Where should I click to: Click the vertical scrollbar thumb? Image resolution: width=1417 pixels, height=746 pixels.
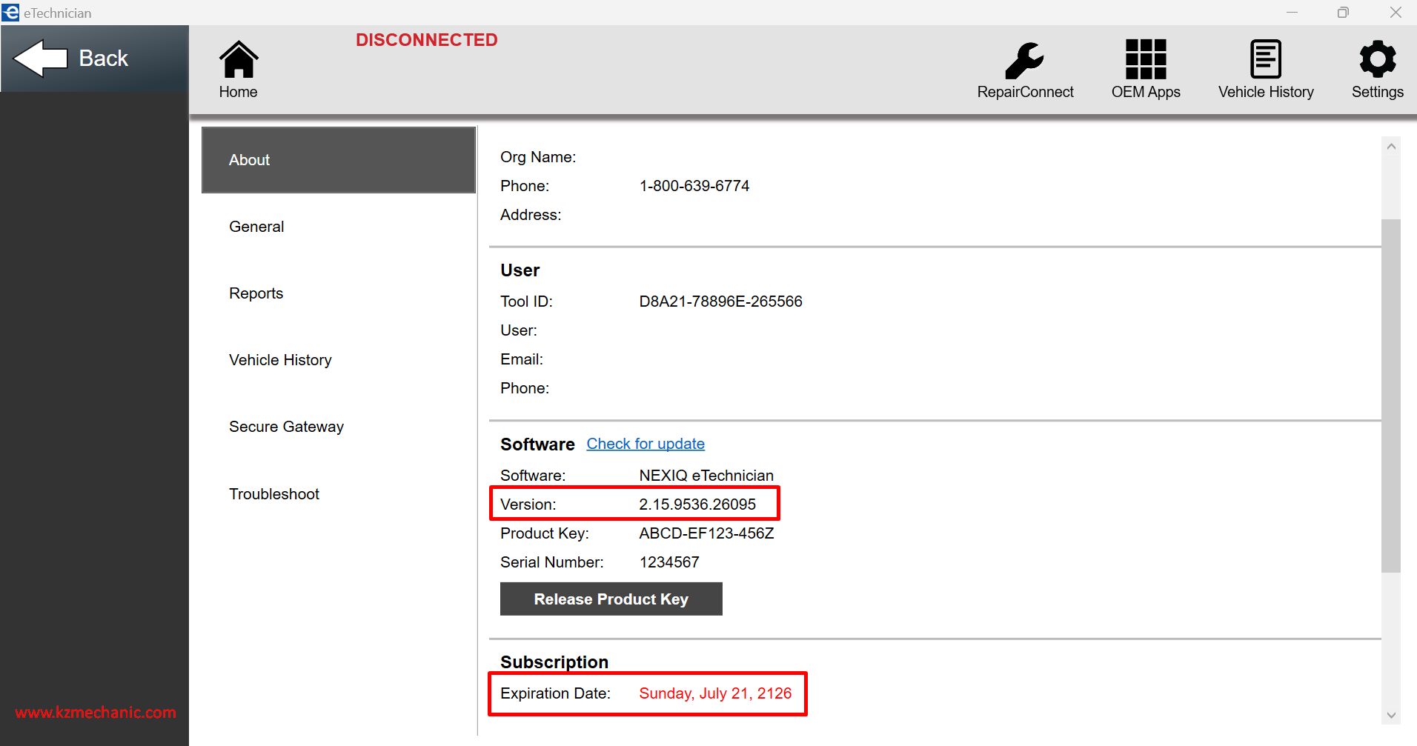pyautogui.click(x=1391, y=396)
